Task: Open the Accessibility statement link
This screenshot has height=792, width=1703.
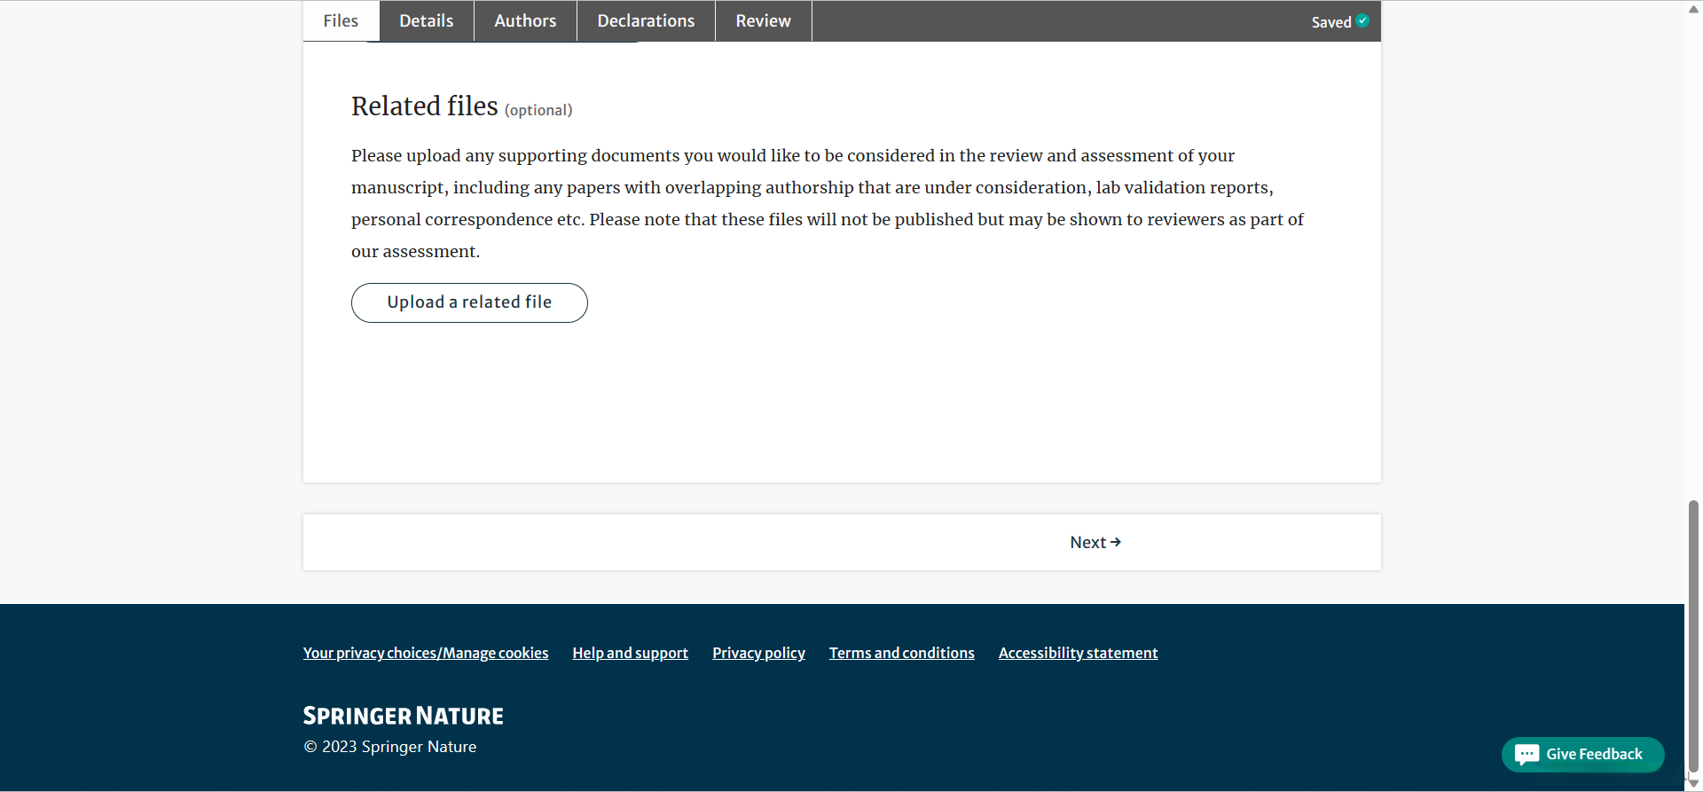Action: pos(1078,654)
